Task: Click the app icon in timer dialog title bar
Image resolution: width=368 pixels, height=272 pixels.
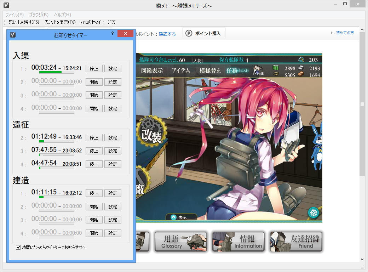Action: coord(13,35)
